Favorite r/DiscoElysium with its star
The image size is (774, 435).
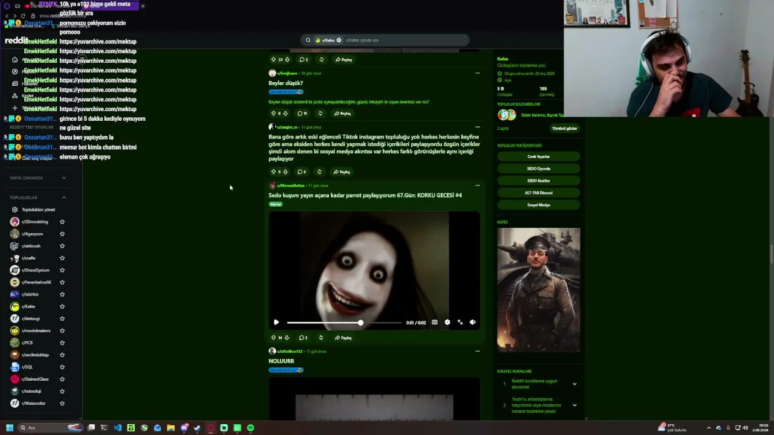point(62,270)
